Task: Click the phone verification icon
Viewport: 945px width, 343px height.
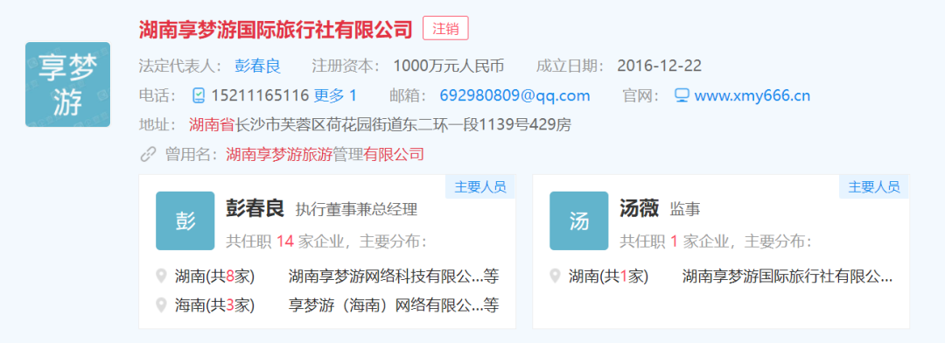Action: point(199,95)
